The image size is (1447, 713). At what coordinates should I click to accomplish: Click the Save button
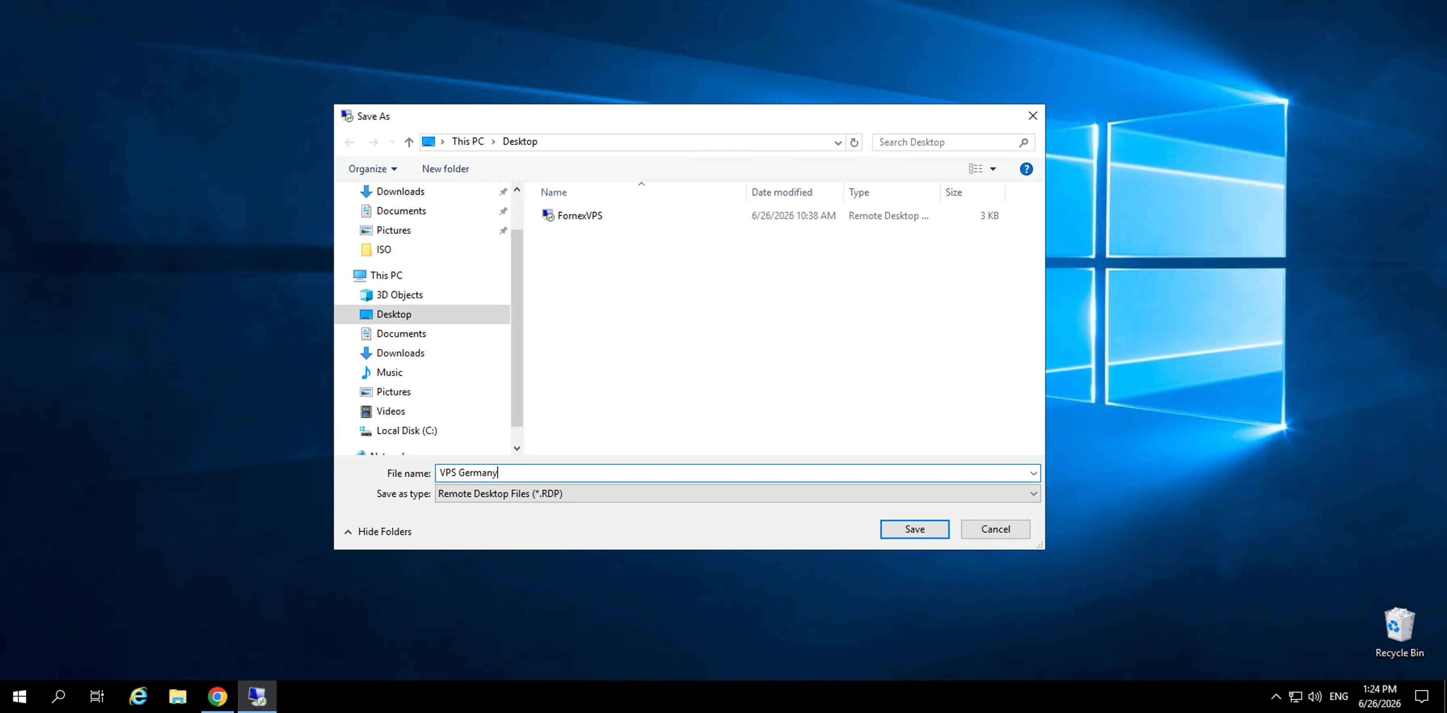915,529
